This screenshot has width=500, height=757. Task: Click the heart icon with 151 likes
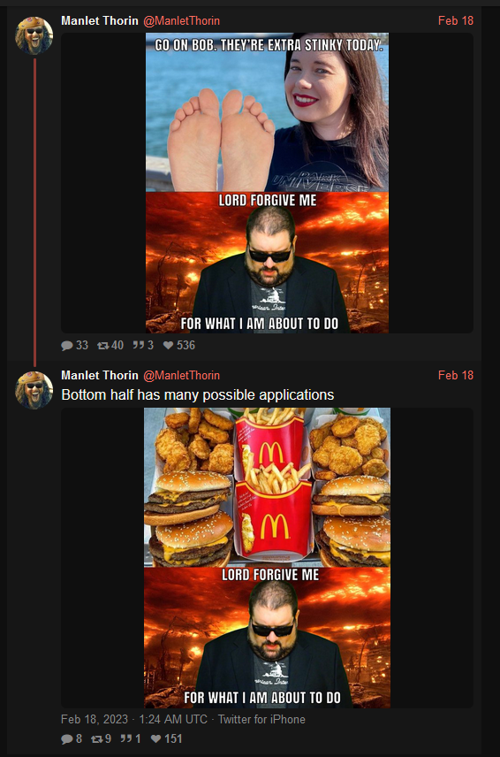tap(156, 738)
